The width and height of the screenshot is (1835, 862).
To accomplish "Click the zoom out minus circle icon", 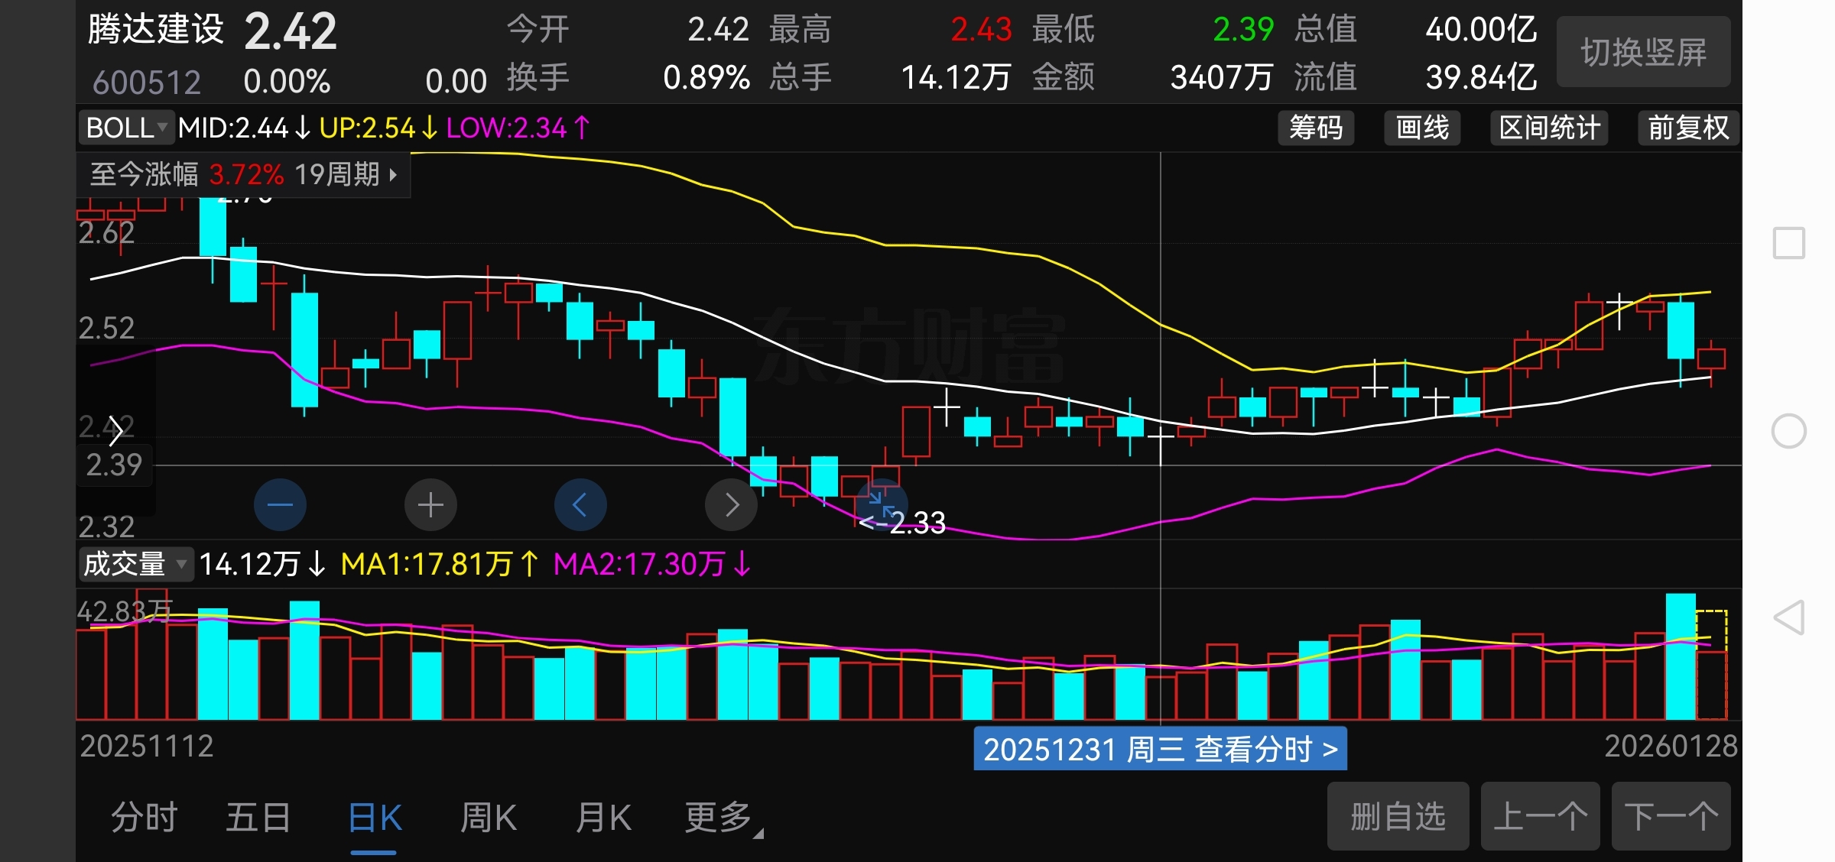I will 280,504.
